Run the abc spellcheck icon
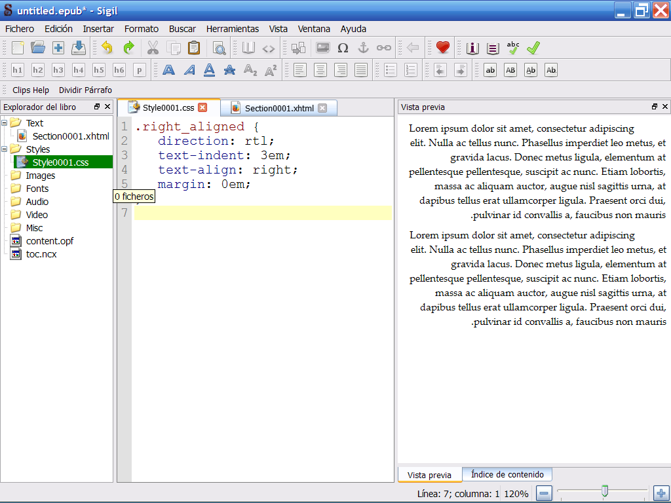671x503 pixels. click(x=513, y=48)
